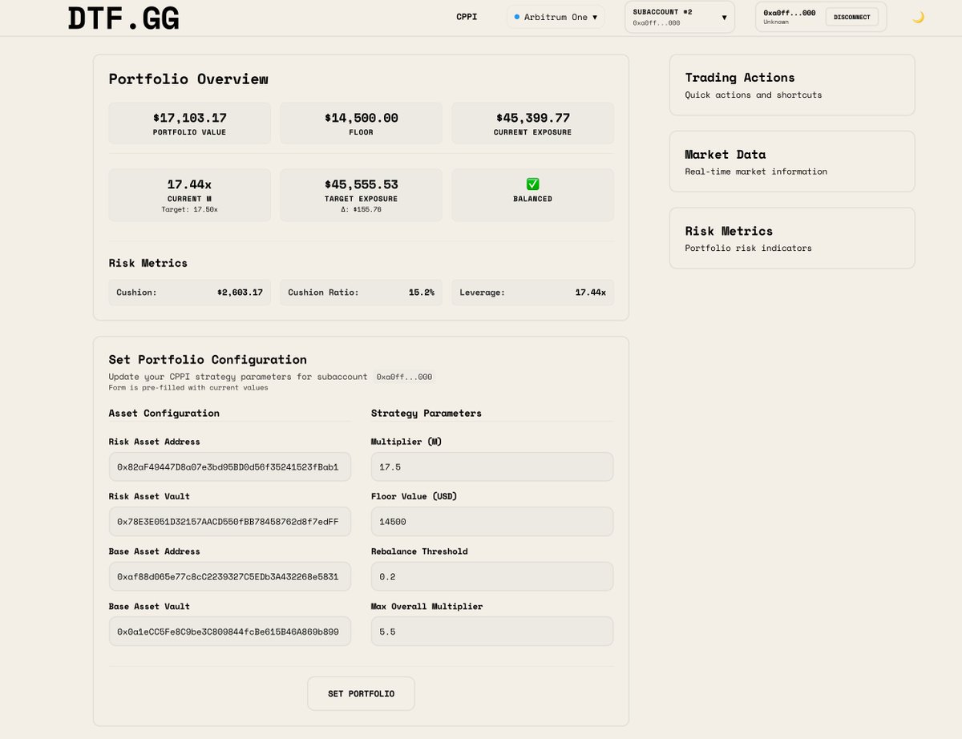
Task: Click the $14,500.00 floor value
Action: pyautogui.click(x=361, y=118)
